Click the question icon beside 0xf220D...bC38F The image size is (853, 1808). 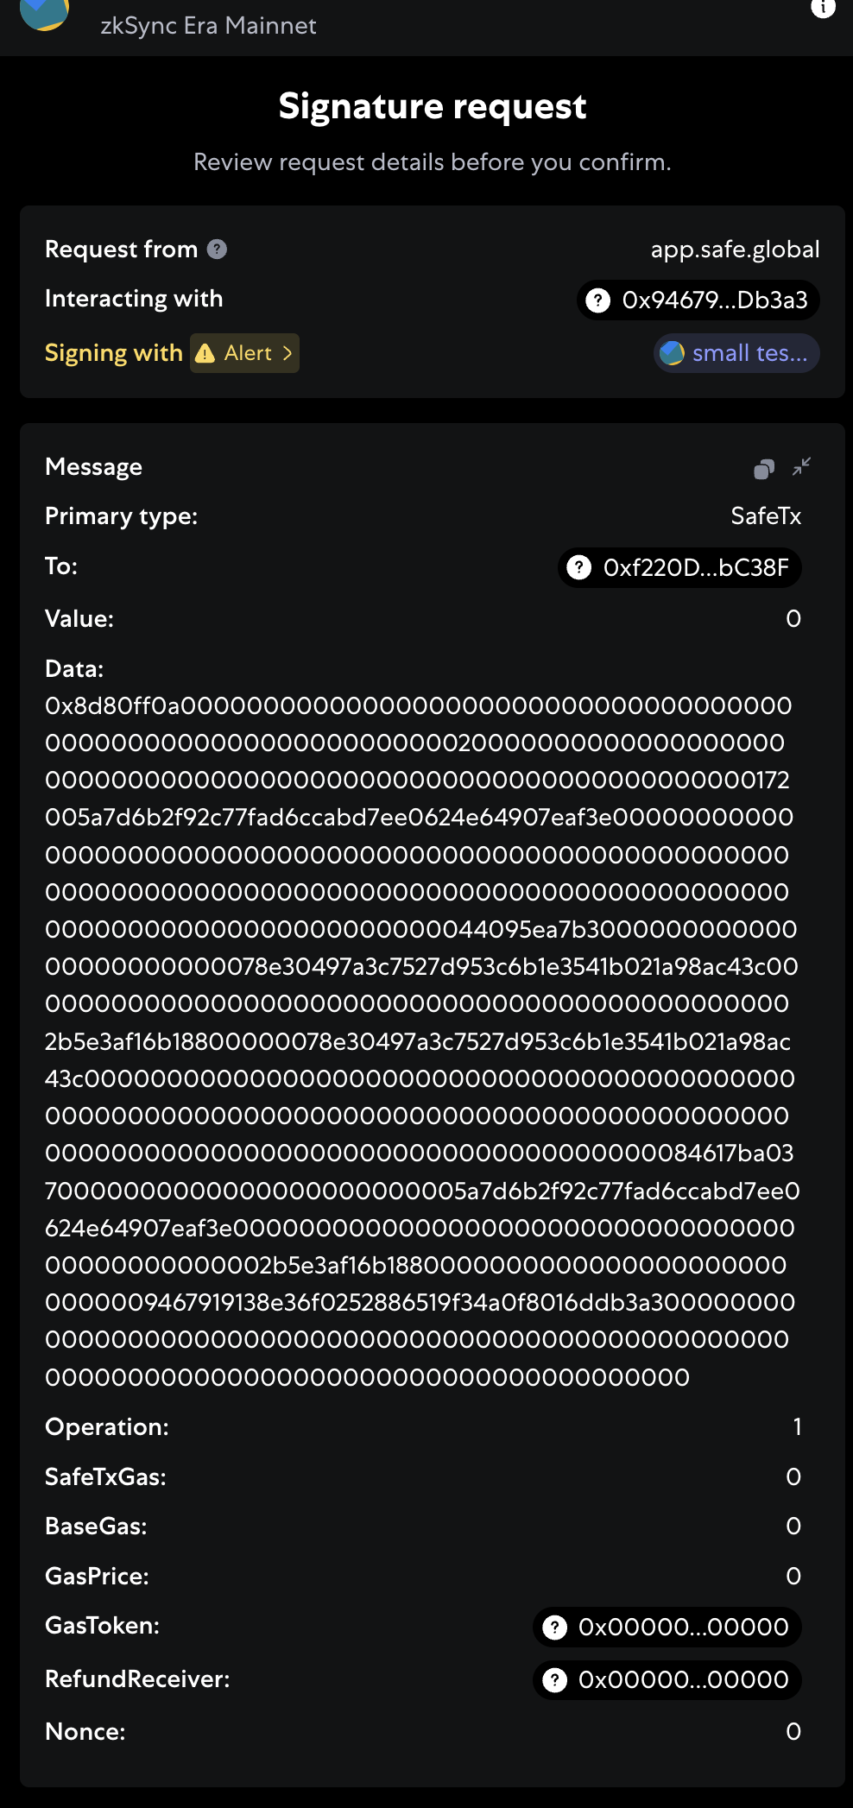coord(578,567)
